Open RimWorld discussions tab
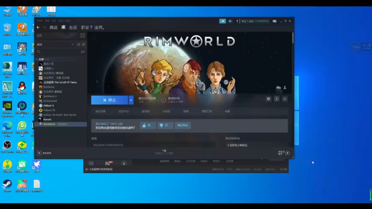 pyautogui.click(x=166, y=111)
